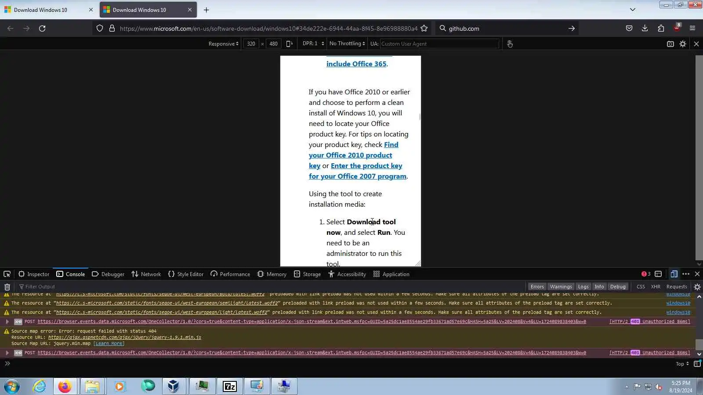Screen dimensions: 703x395
Task: Click the console scrollbar down arrow
Action: (x=699, y=354)
